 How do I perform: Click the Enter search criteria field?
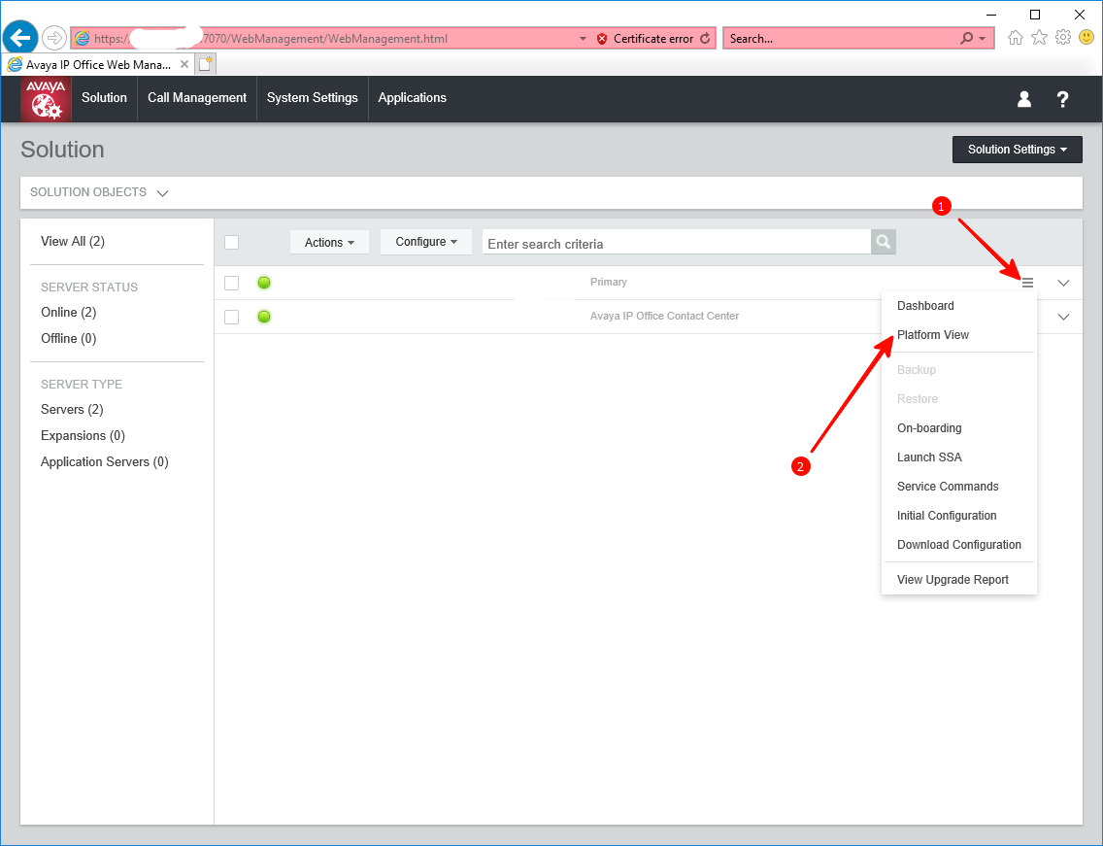pyautogui.click(x=676, y=243)
